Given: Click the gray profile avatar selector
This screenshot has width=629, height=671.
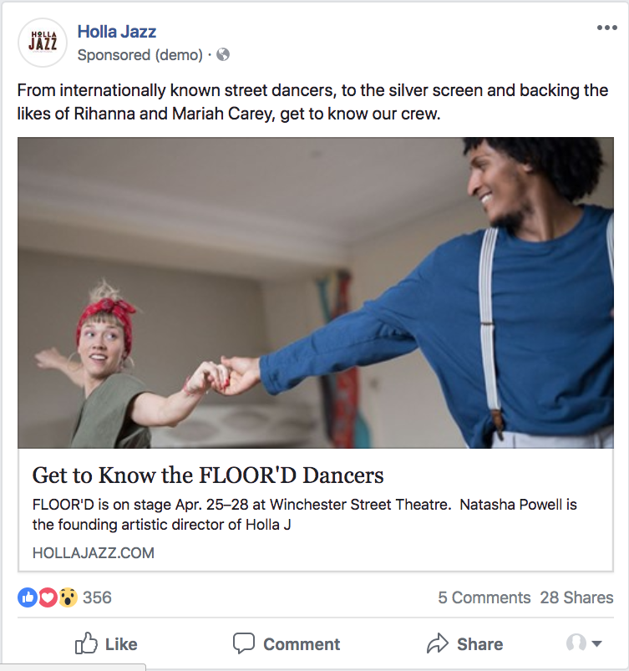Looking at the screenshot, I should coord(576,643).
